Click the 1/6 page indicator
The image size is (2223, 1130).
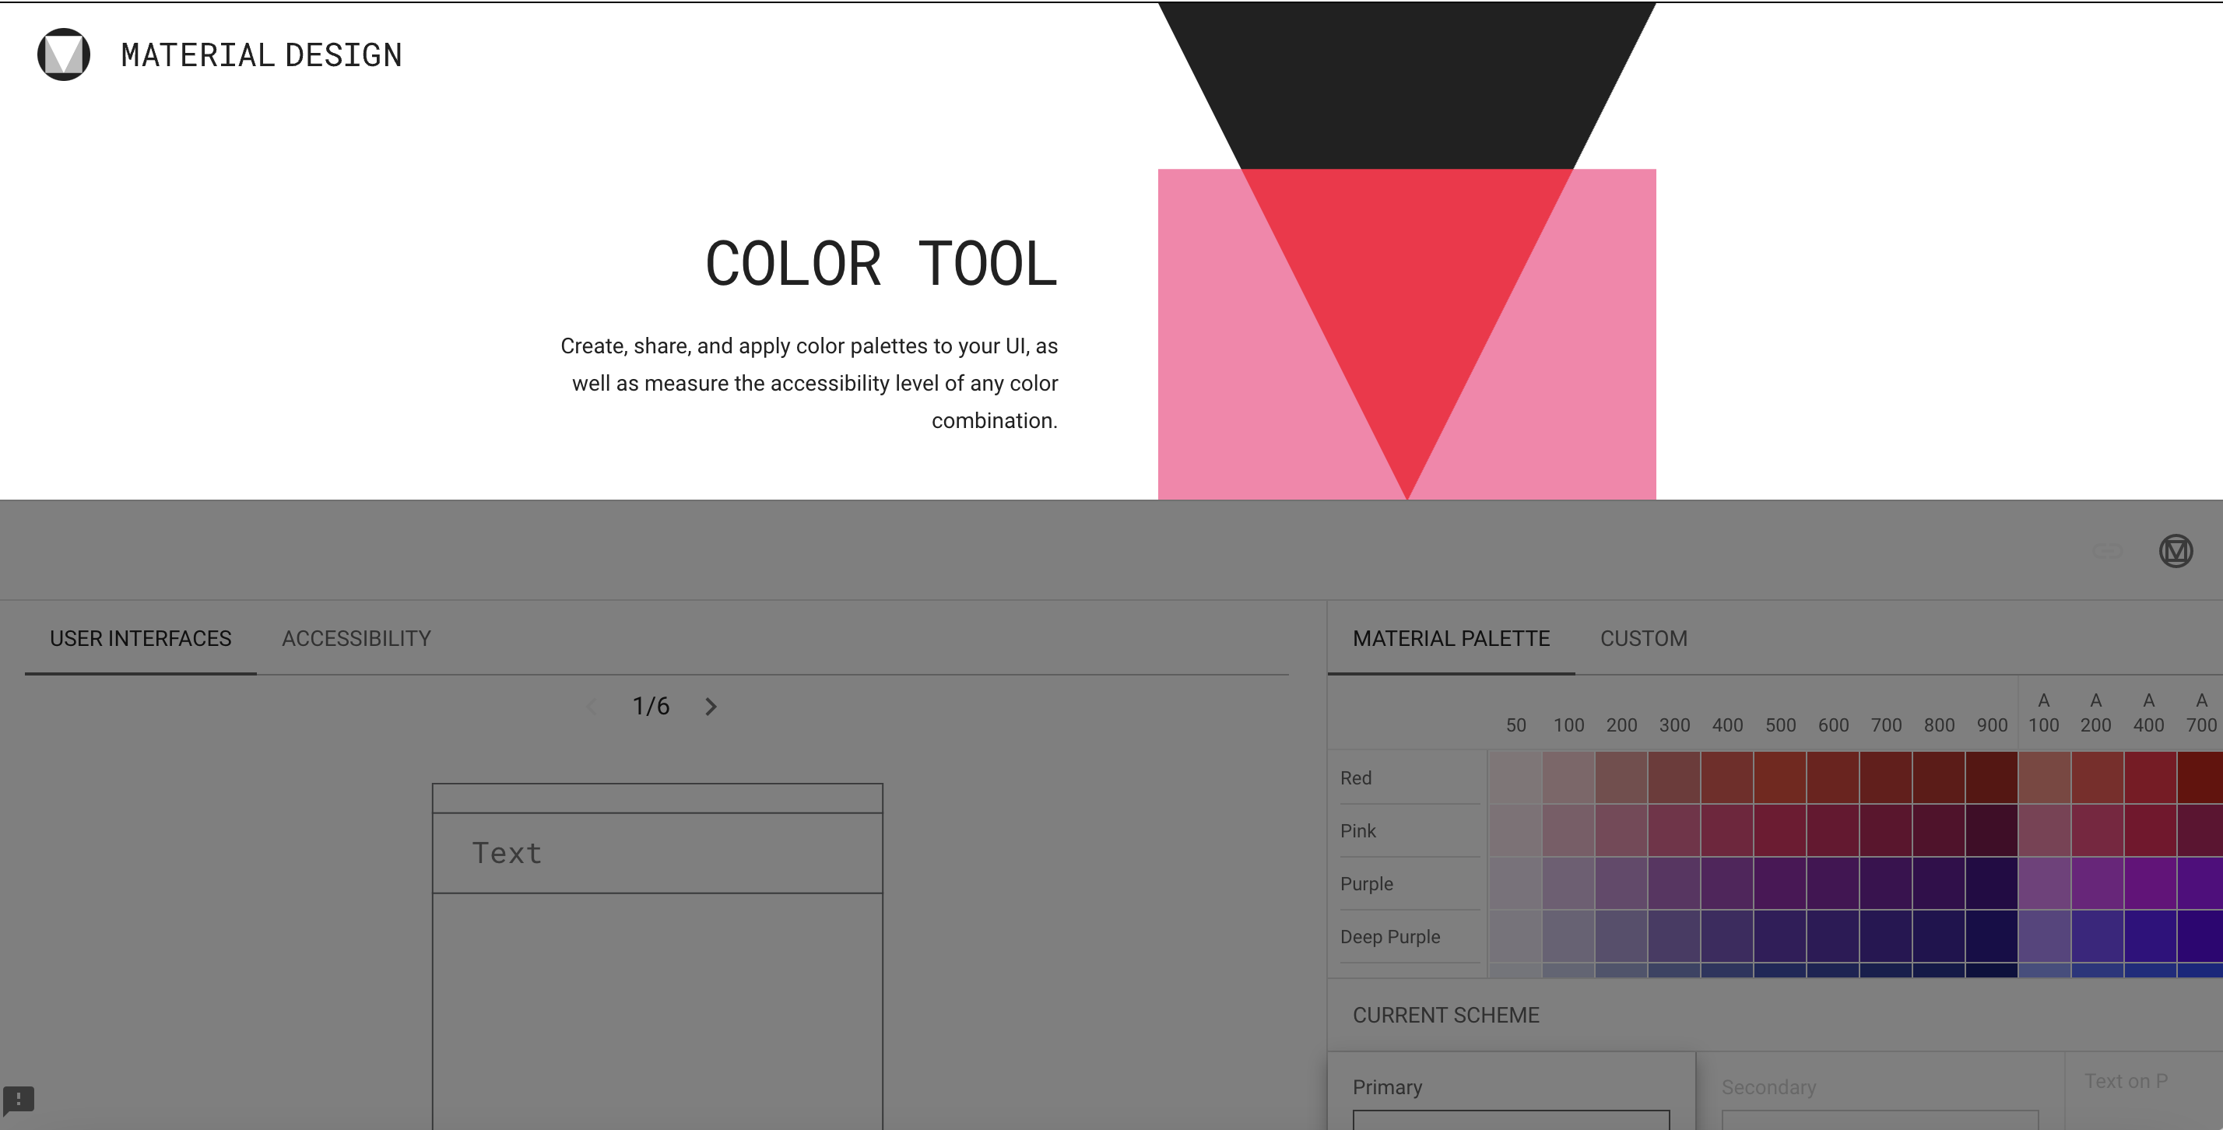coord(651,707)
